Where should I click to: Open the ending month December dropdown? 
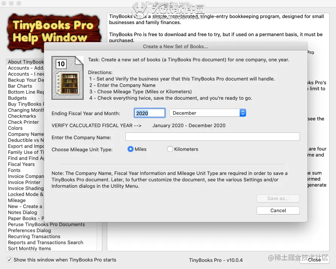[208, 113]
